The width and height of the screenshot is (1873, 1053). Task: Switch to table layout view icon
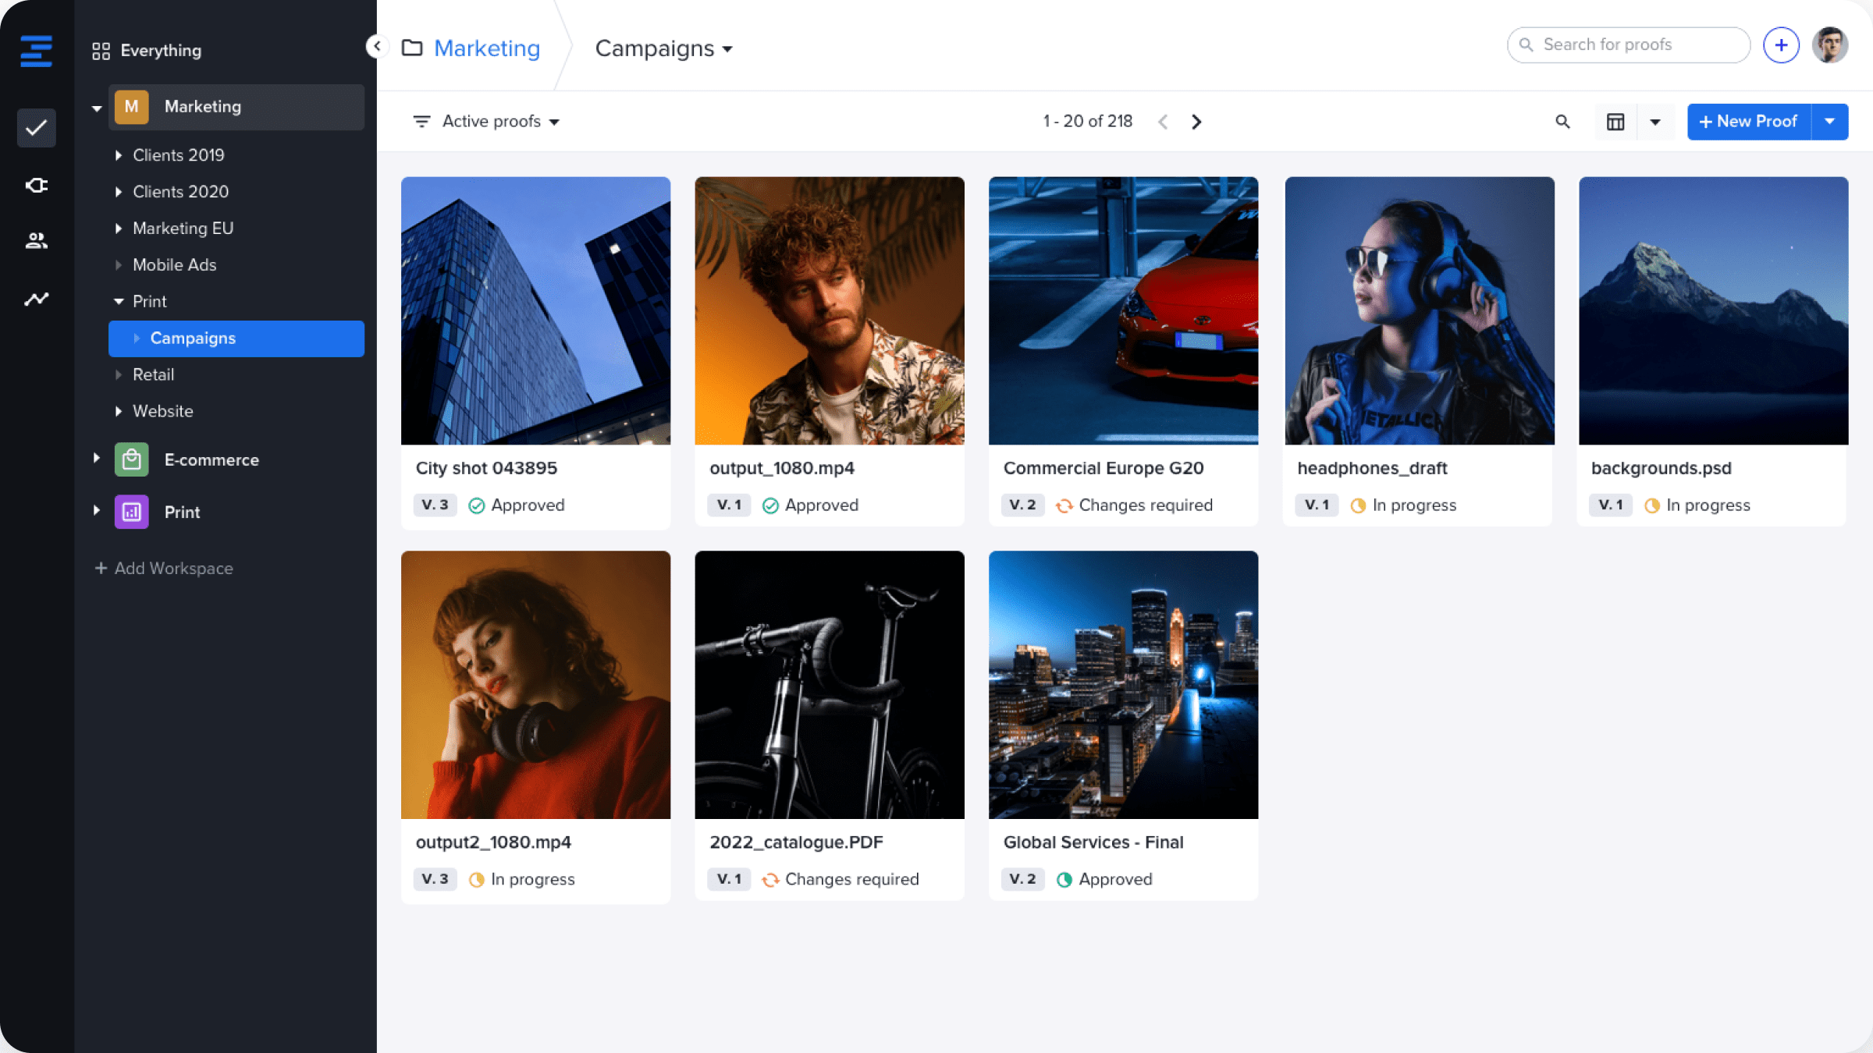(1615, 122)
